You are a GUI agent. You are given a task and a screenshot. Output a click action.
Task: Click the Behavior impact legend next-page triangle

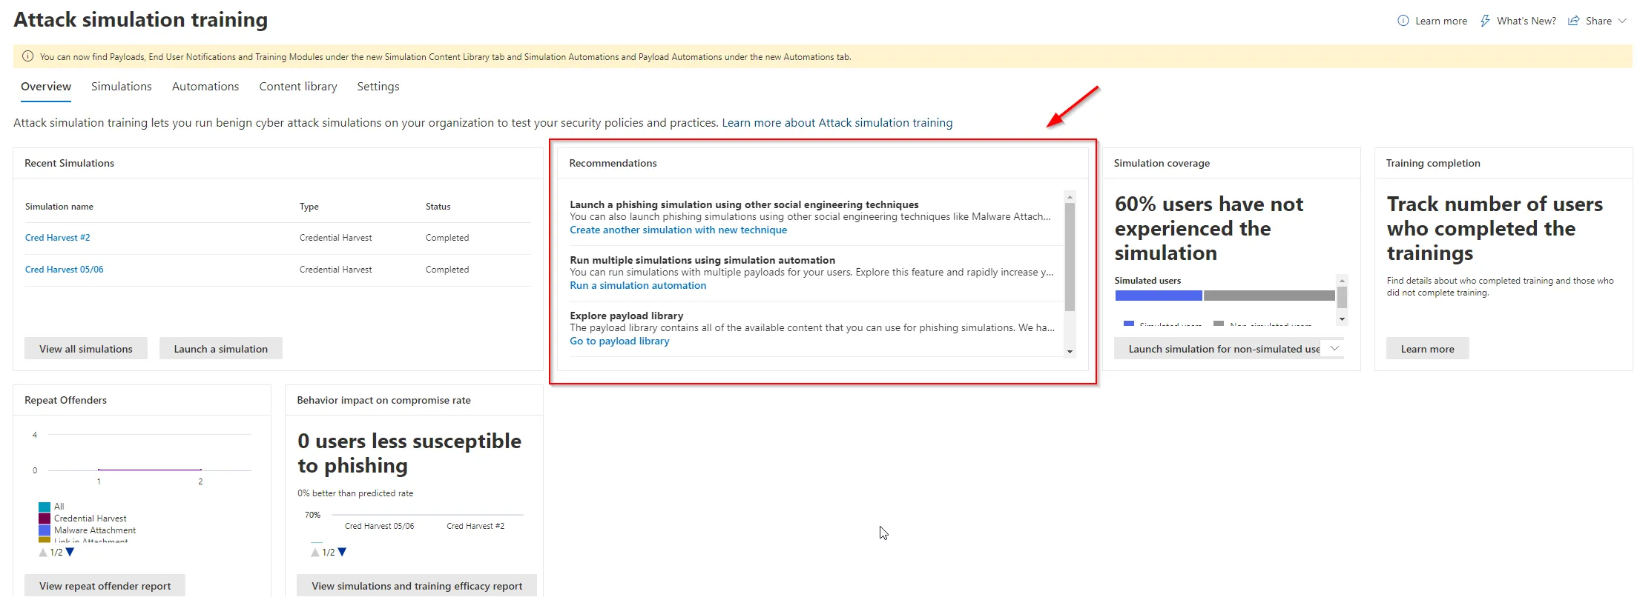pos(342,553)
